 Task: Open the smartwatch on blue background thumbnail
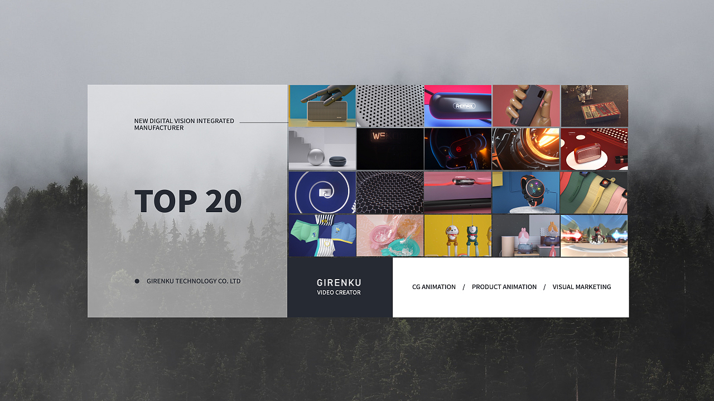(x=526, y=192)
